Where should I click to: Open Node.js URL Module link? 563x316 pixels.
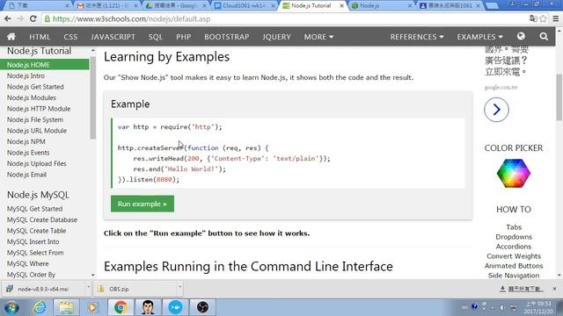37,131
